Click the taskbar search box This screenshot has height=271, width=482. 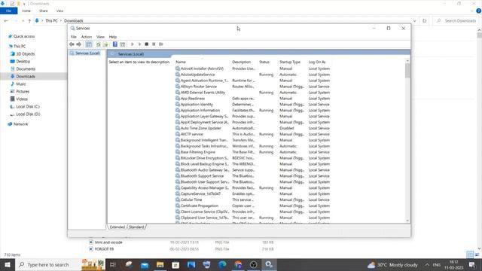(47, 264)
